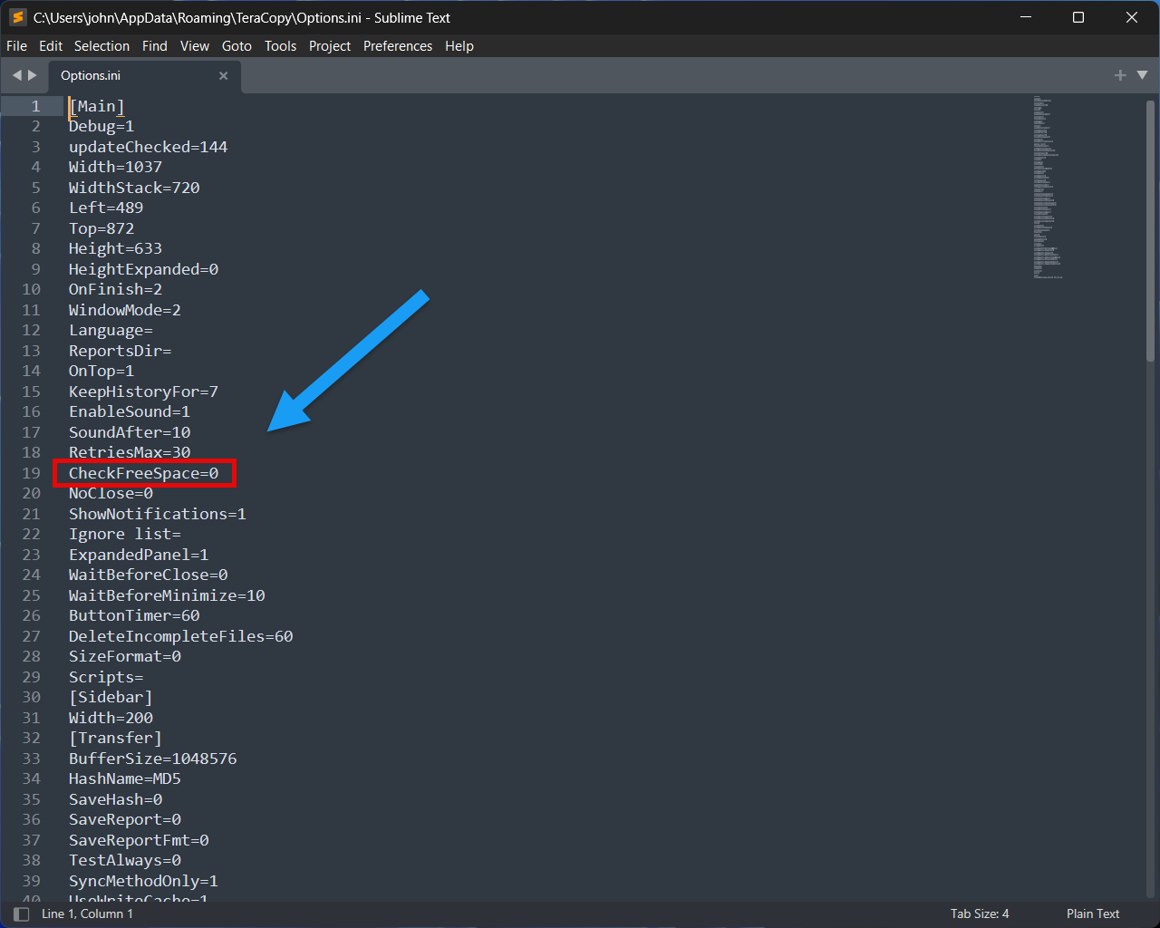Click the Sublime Text logo in the title bar
This screenshot has width=1160, height=928.
pos(17,17)
